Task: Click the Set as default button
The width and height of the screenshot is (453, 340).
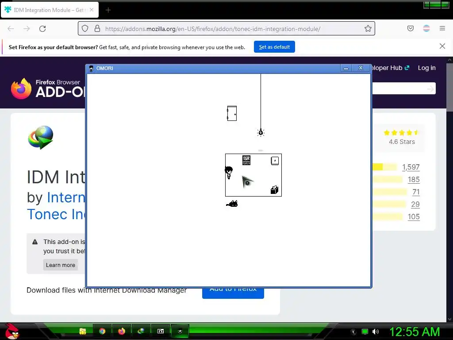Action: coord(274,47)
